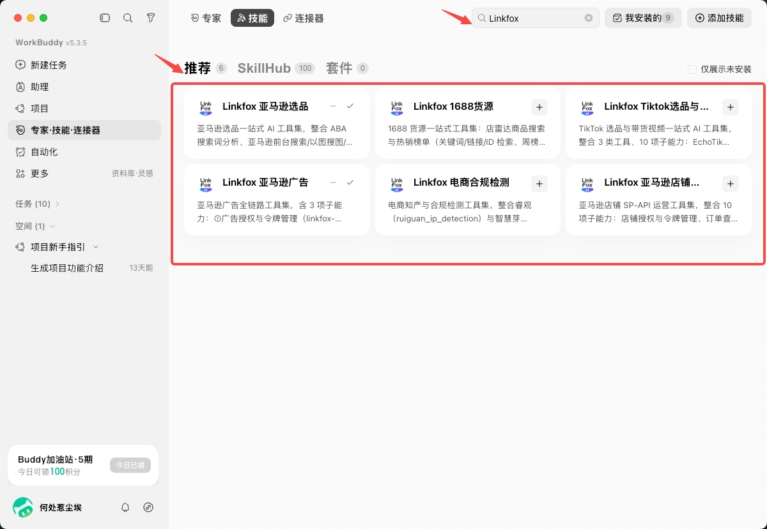Click 资料库·灵感 label

(x=132, y=174)
